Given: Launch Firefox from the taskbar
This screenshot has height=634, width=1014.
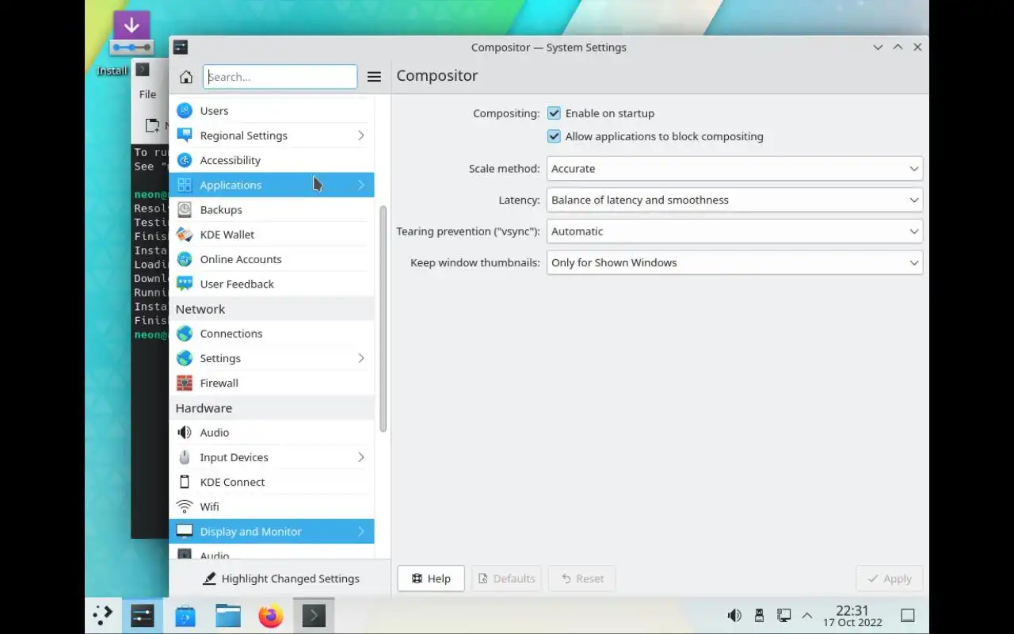Looking at the screenshot, I should point(271,616).
